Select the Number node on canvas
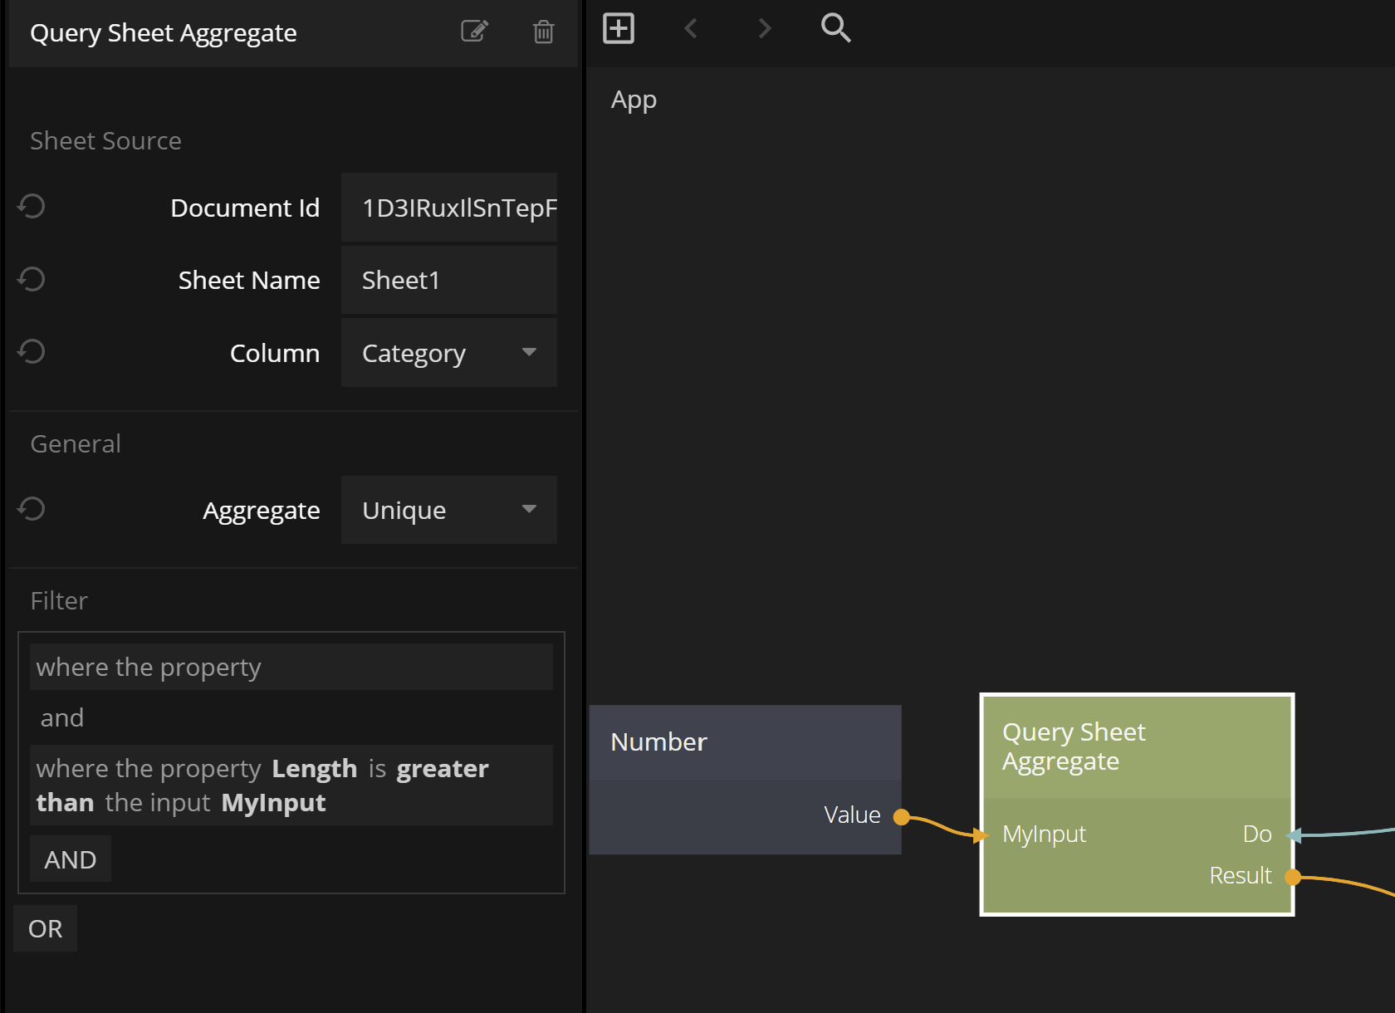Image resolution: width=1395 pixels, height=1013 pixels. click(x=744, y=742)
